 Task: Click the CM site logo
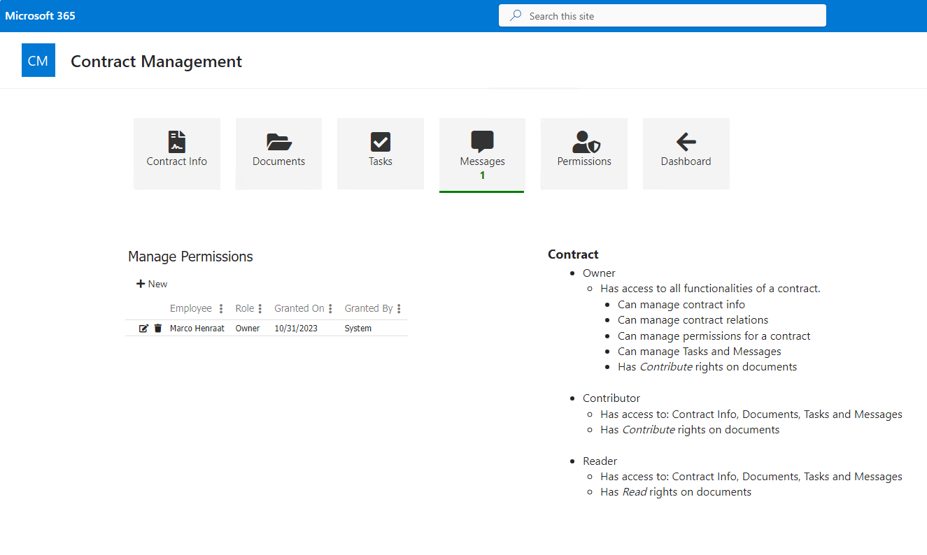38,60
